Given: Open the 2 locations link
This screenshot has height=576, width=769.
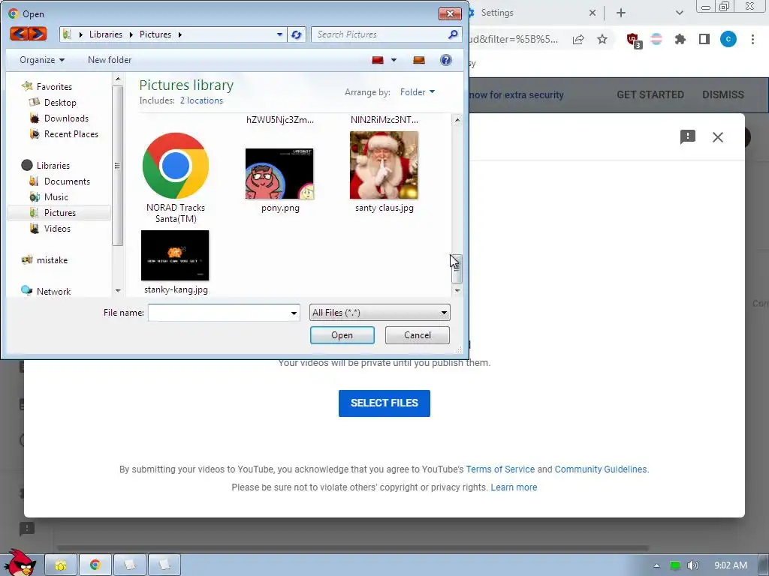Looking at the screenshot, I should (201, 100).
